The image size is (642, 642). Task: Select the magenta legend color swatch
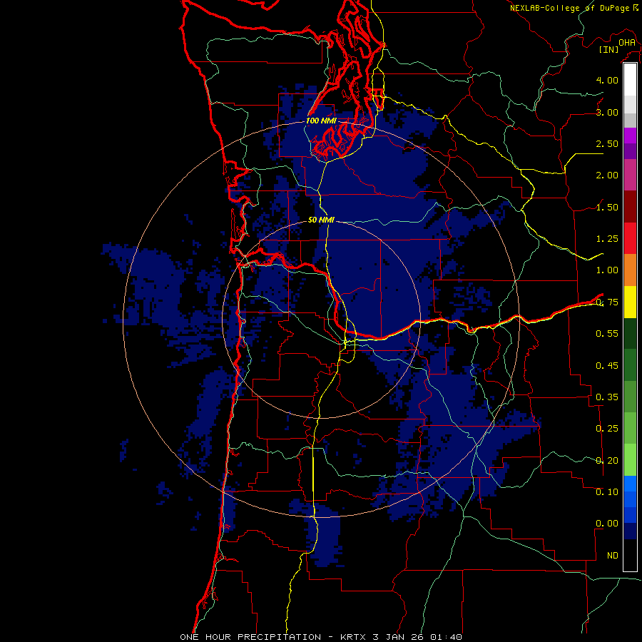tap(630, 136)
